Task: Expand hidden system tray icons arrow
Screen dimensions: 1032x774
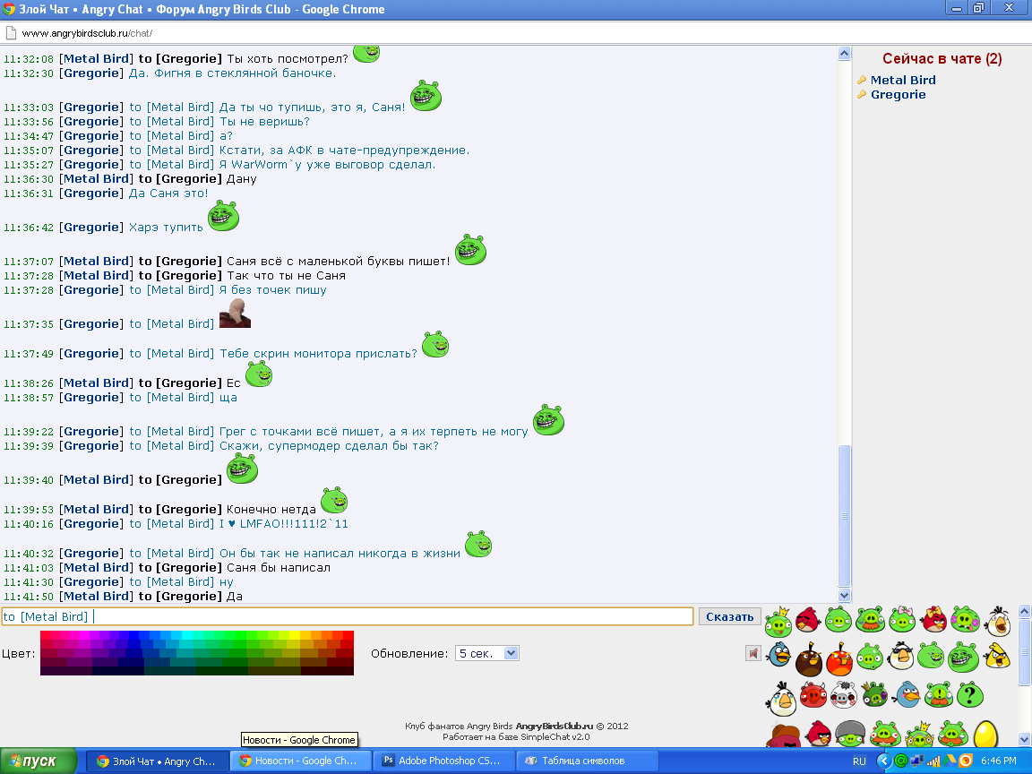Action: [884, 761]
